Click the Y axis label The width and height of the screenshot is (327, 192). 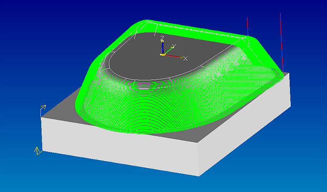(174, 46)
